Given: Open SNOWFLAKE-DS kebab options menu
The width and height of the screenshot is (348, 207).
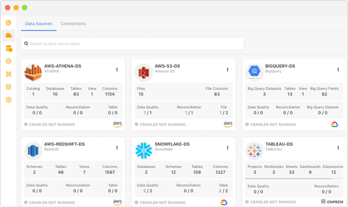Looking at the screenshot, I should pos(228,148).
